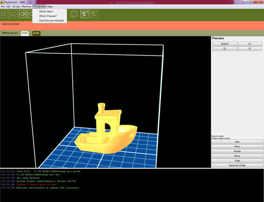
Task: Click the third highlighted build toolbar icon
Action: click(24, 14)
